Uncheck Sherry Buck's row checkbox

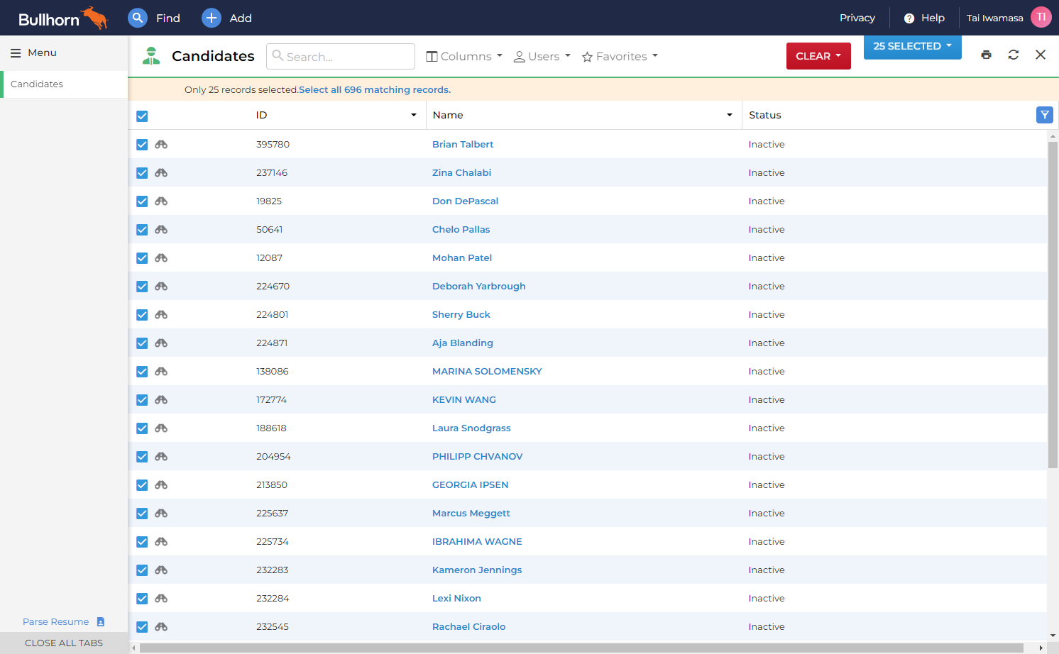(x=142, y=315)
